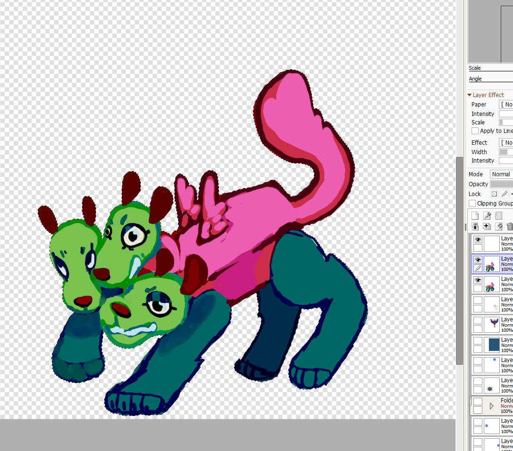Click the selection-plus layer icon

coord(487,227)
